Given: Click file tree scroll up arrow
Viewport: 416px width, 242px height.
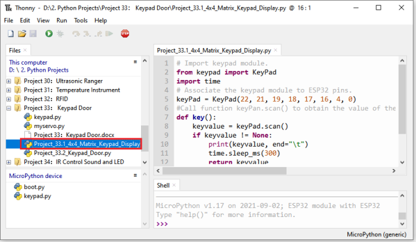Looking at the screenshot, I should pyautogui.click(x=145, y=61).
